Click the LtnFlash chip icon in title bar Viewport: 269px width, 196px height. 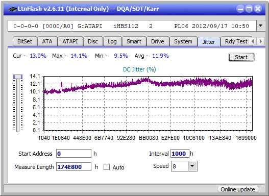(x=12, y=9)
